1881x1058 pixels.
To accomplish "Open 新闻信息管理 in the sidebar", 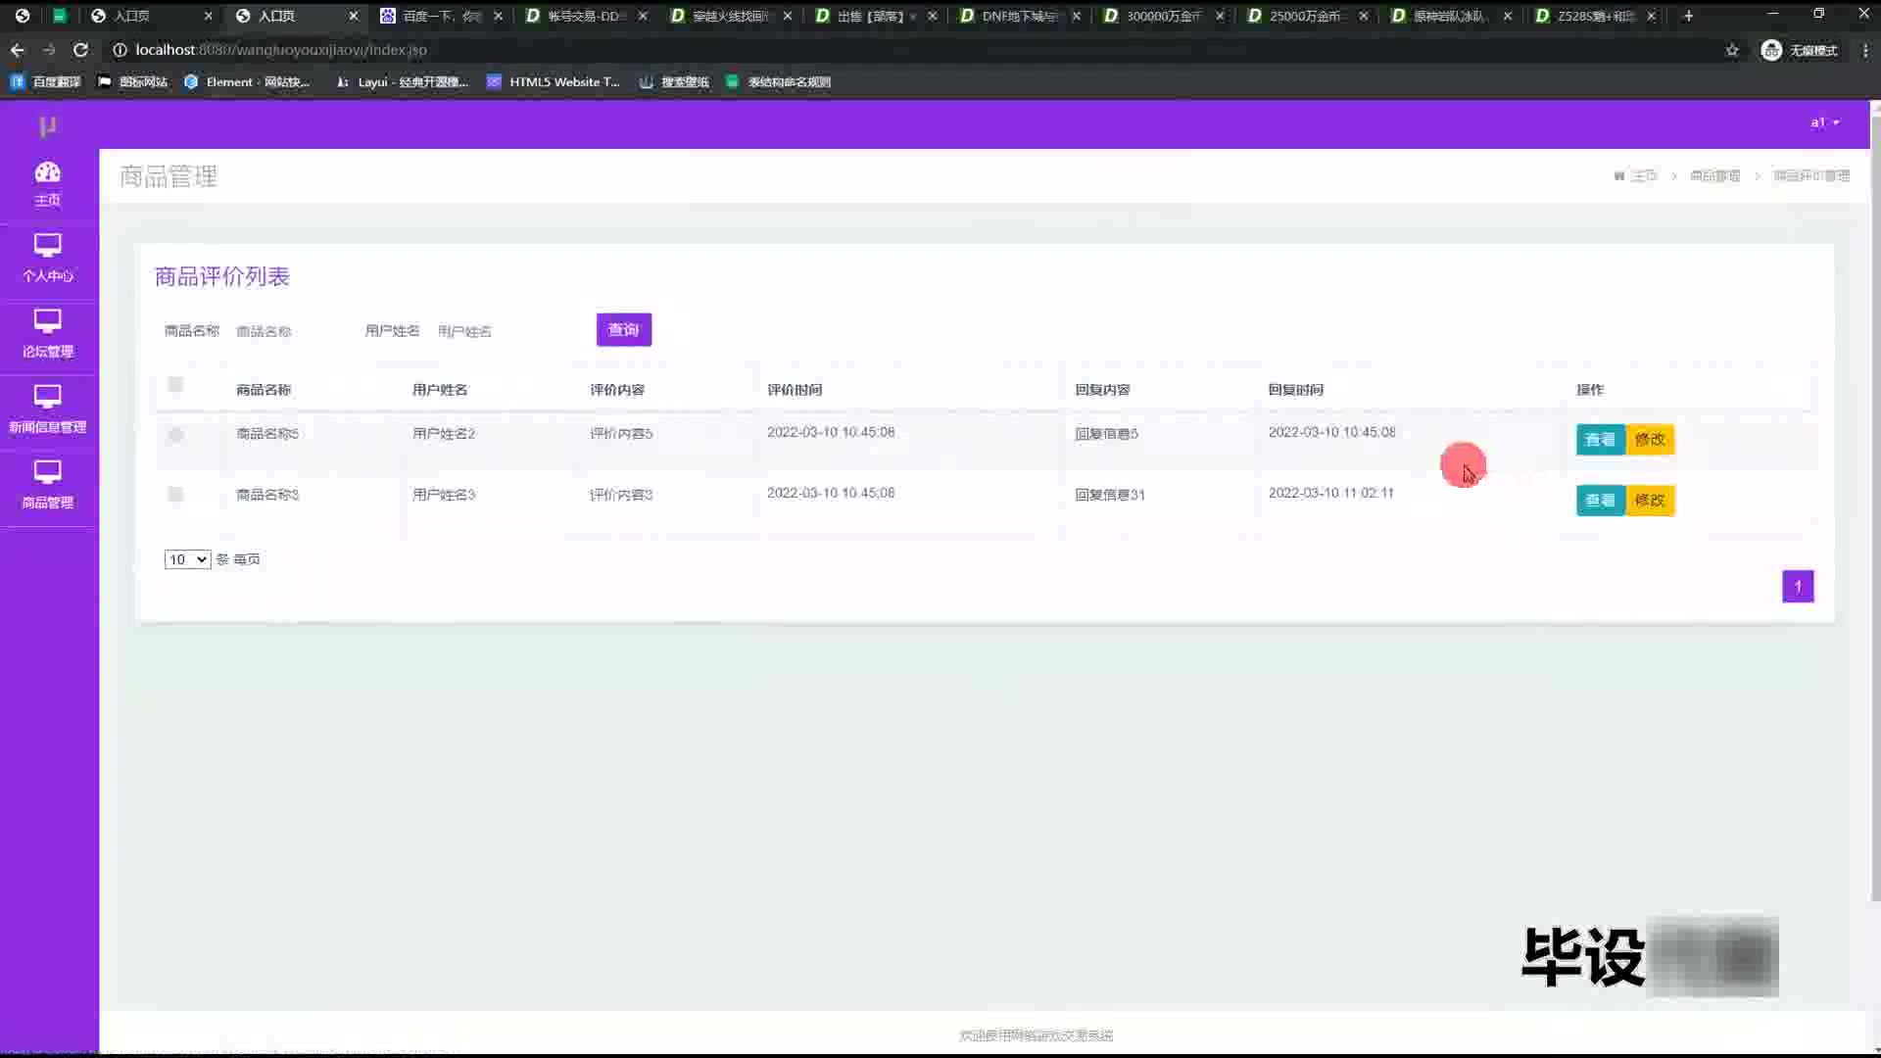I will point(47,409).
